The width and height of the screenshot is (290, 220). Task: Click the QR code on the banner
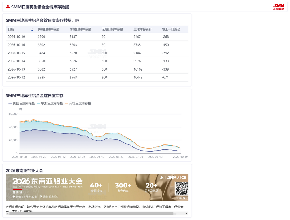click(x=182, y=189)
